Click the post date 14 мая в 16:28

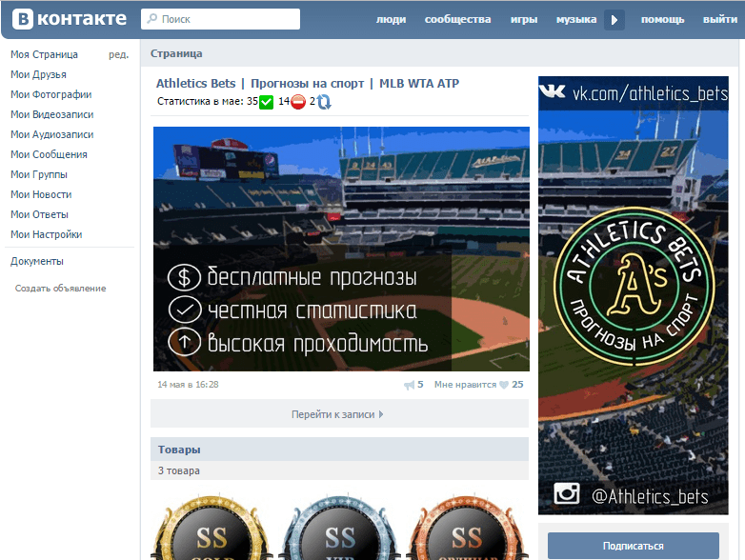(188, 384)
